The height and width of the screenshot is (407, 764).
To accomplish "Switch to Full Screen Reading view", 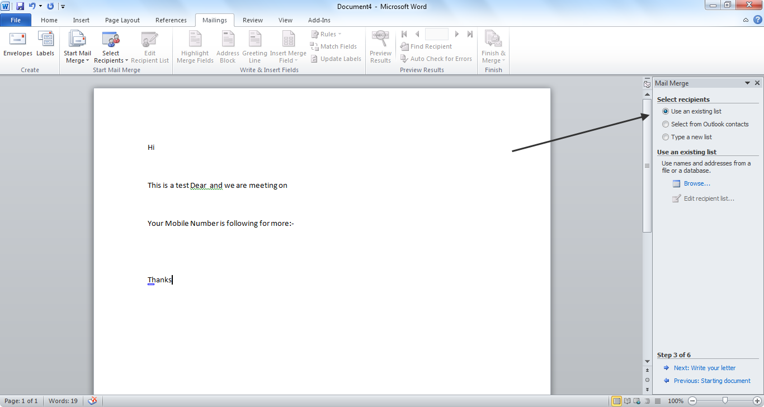I will pyautogui.click(x=627, y=401).
